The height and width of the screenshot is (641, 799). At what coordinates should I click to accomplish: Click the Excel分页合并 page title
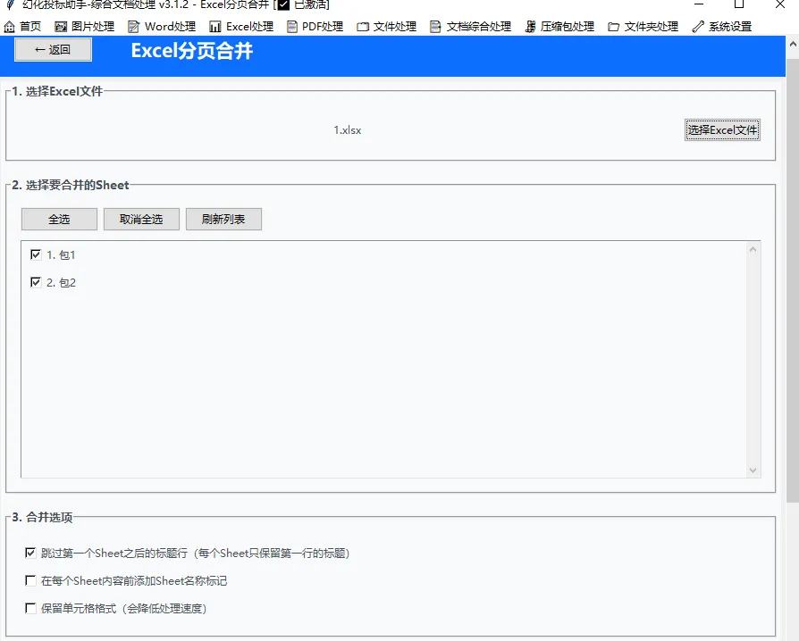tap(191, 50)
